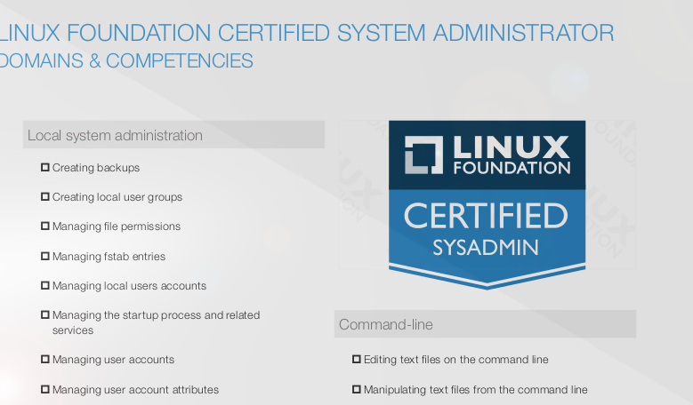Check the Managing user account attributes box
Viewport: 693px width, 405px height.
[45, 389]
